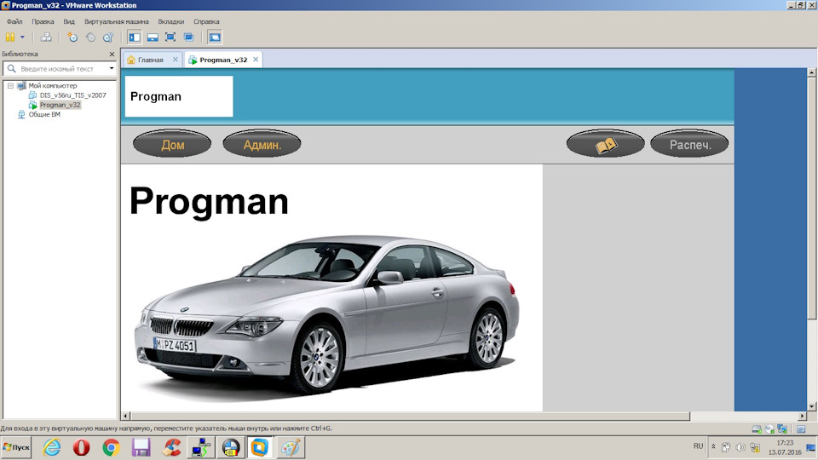Switch to the Progman_v32 tab
Image resolution: width=818 pixels, height=460 pixels.
(x=222, y=60)
